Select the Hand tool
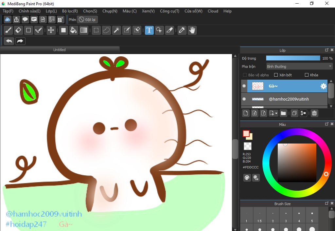Viewport: 335px width, 231px height. pyautogui.click(x=192, y=30)
